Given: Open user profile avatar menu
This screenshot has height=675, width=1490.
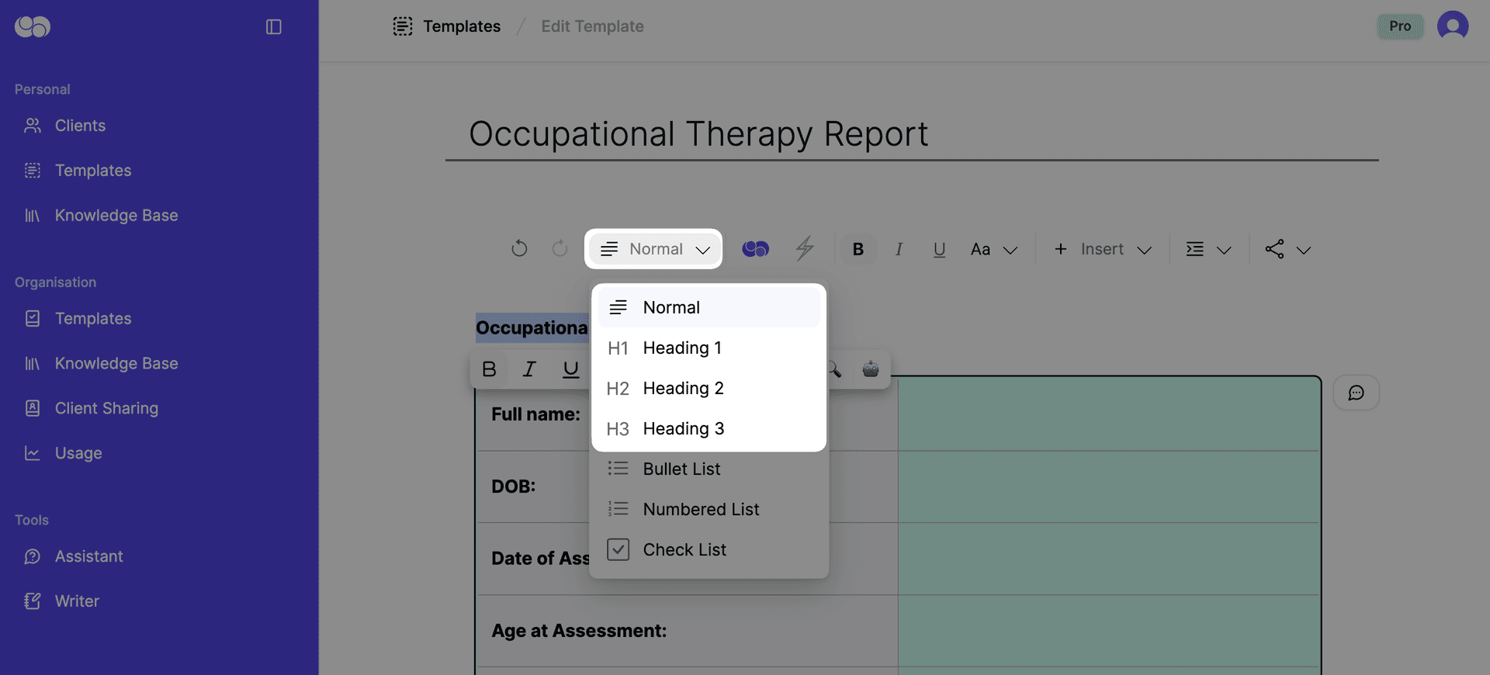Looking at the screenshot, I should pos(1452,26).
